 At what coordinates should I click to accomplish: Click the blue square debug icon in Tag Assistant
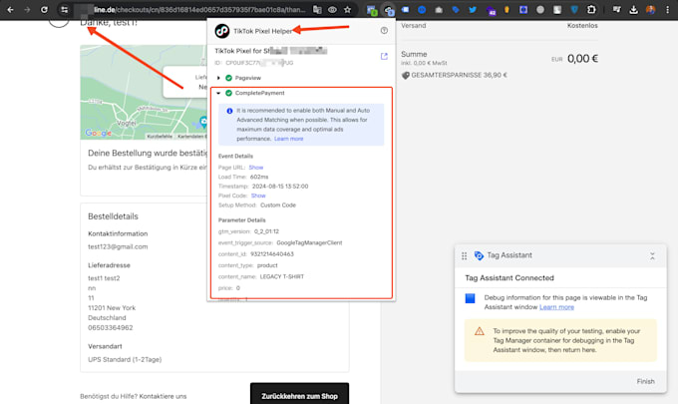(x=470, y=298)
